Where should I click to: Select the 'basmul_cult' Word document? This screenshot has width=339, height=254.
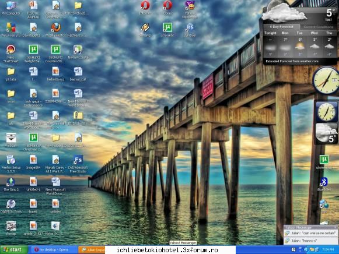[x=78, y=75]
